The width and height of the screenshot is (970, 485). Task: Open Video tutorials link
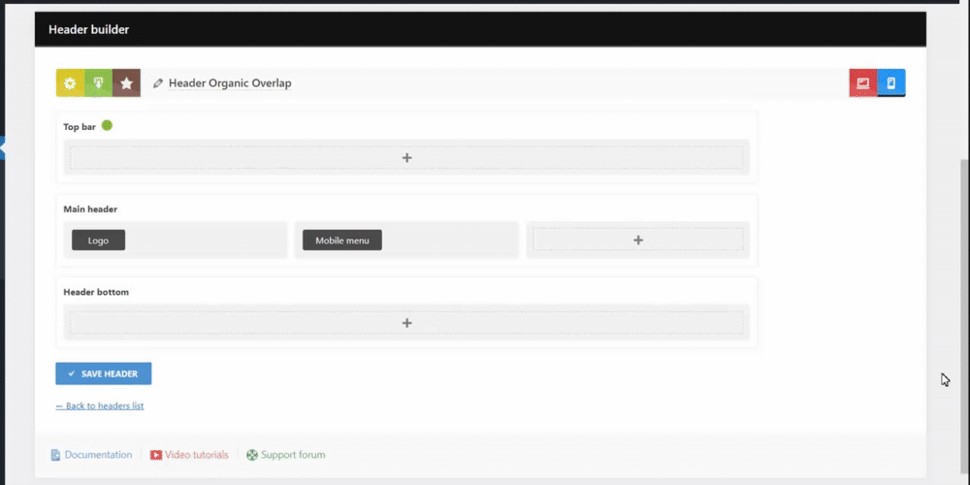[x=197, y=455]
